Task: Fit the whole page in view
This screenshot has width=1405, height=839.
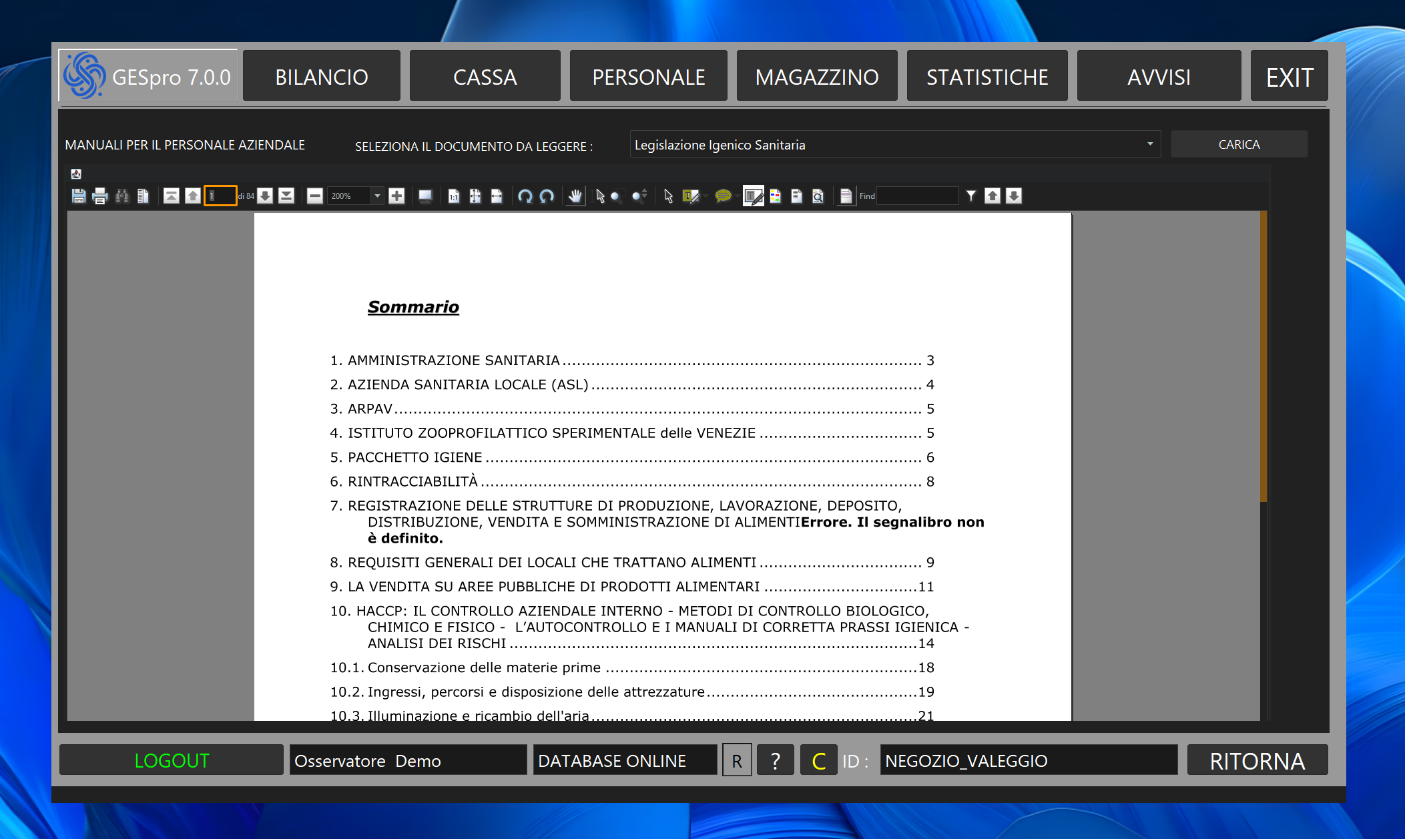Action: point(475,196)
